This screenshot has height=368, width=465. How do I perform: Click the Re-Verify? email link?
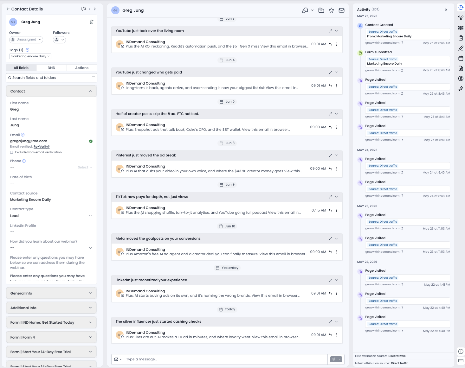42,147
